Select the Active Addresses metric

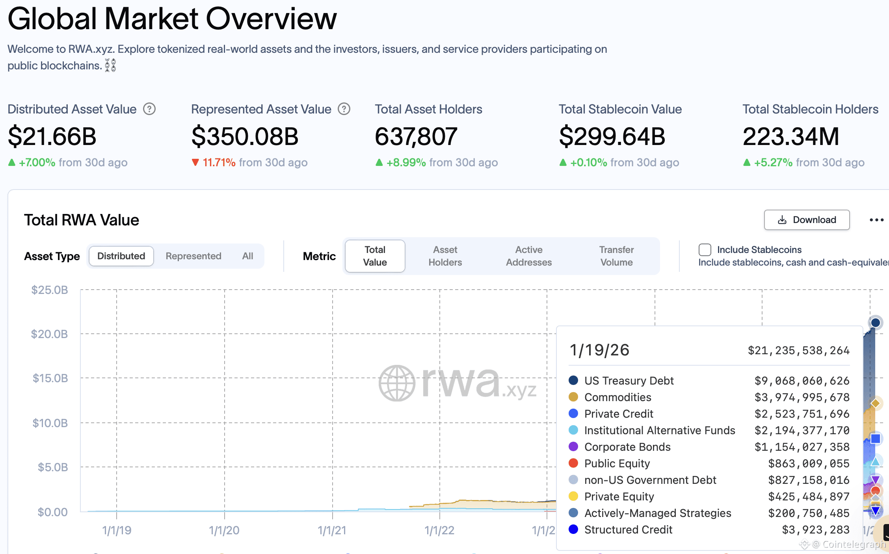(528, 256)
